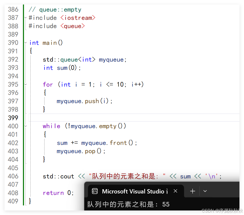Click the i <= 10 loop condition
The width and height of the screenshot is (244, 215).
[x=111, y=84]
